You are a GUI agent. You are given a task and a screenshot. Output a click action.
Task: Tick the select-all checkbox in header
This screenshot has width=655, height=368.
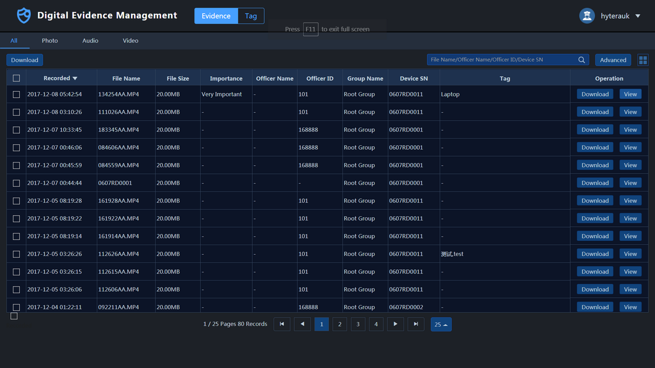16,78
